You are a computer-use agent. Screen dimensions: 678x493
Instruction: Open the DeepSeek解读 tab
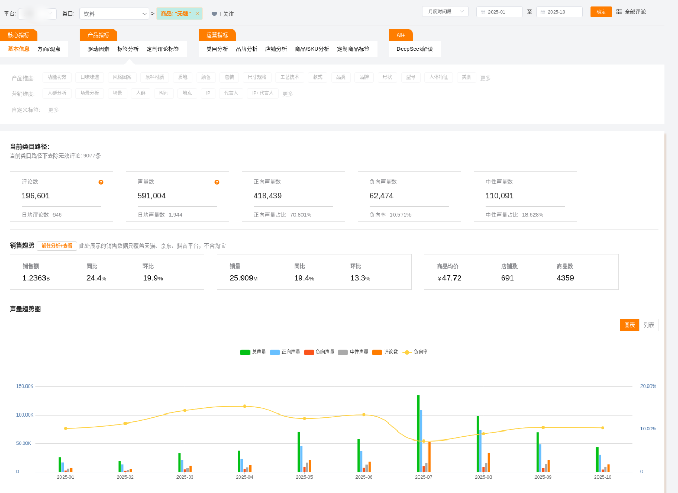tap(414, 49)
